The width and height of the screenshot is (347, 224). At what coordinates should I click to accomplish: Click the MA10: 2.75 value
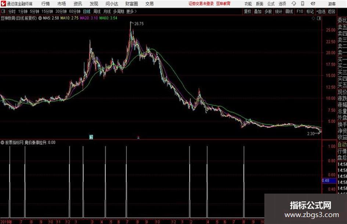(x=69, y=18)
